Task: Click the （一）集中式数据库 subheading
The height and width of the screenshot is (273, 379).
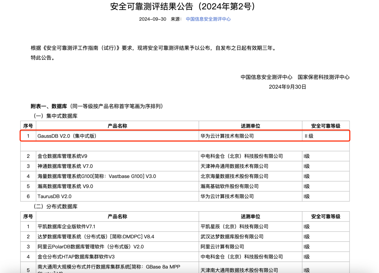Action: (x=56, y=116)
